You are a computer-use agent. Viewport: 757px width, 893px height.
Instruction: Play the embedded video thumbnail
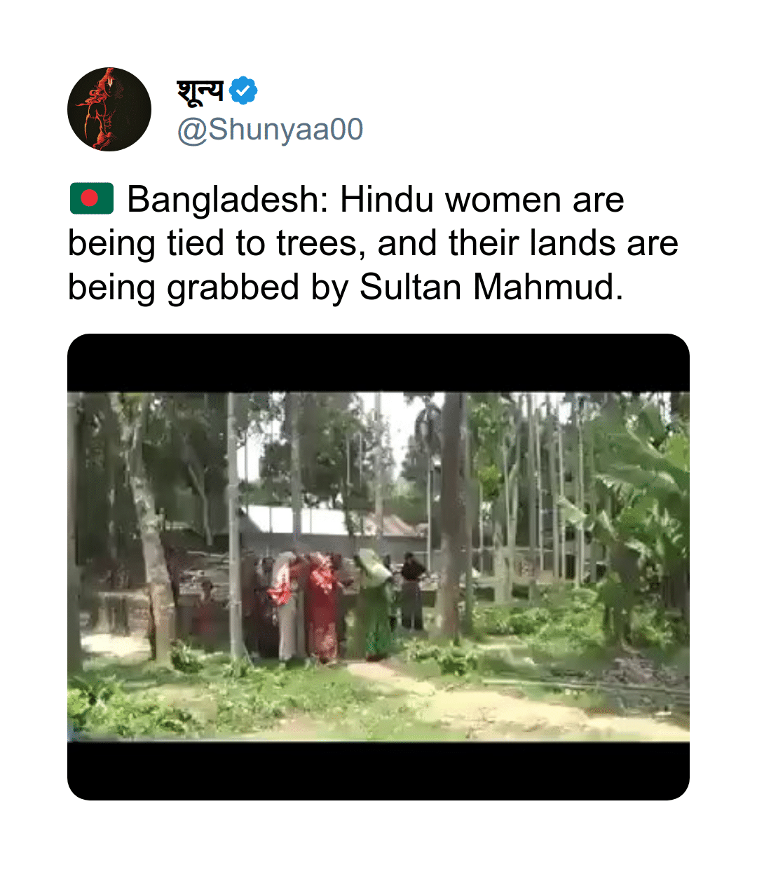(x=378, y=567)
